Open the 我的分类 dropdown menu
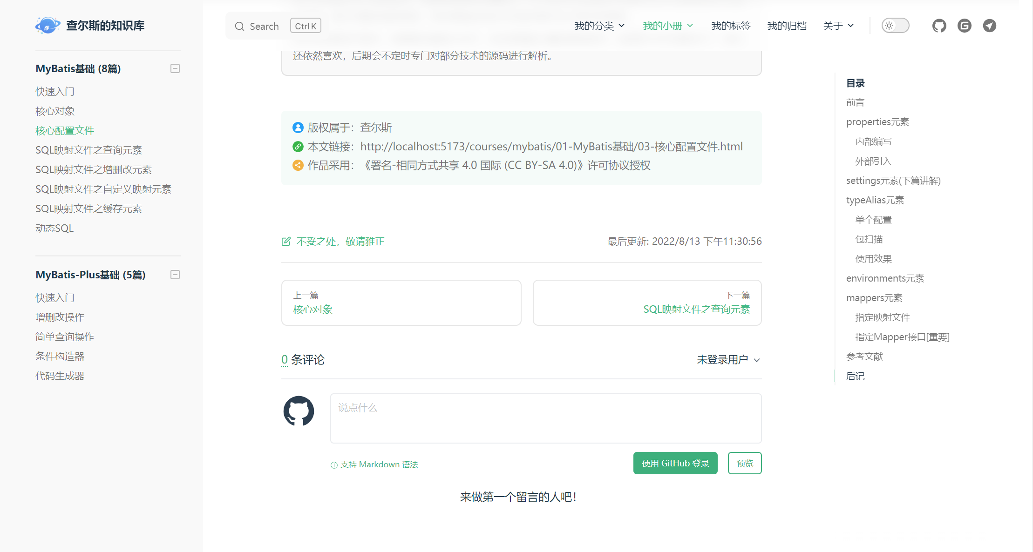Screen dimensions: 1033x552 pyautogui.click(x=599, y=26)
